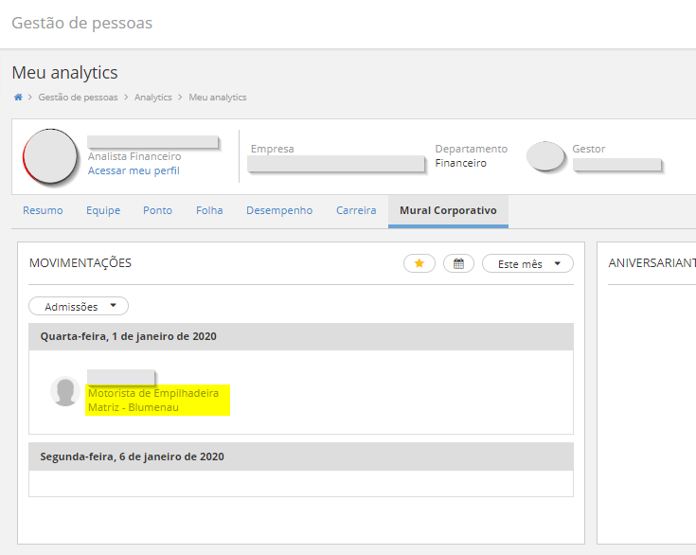Open the Equipe tab
This screenshot has width=696, height=555.
pos(103,210)
